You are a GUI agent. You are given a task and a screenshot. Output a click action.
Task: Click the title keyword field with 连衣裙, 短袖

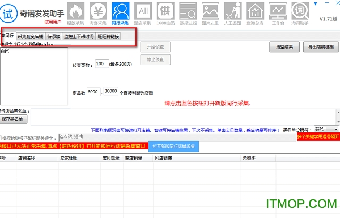pyautogui.click(x=177, y=138)
